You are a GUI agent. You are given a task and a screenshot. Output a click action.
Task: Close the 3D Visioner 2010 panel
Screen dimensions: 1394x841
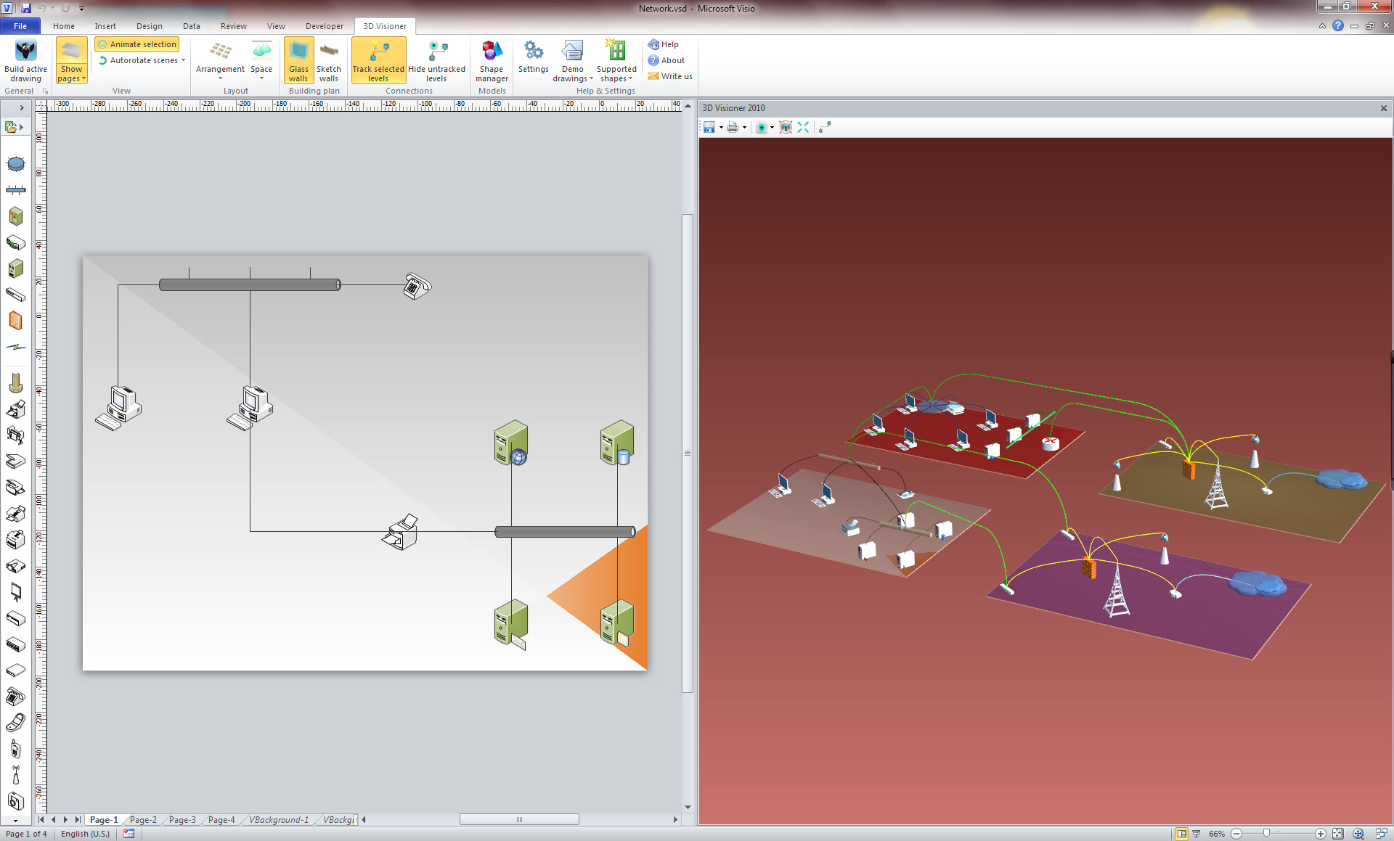coord(1383,108)
